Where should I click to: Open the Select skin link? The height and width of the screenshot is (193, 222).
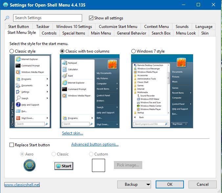click(72, 133)
